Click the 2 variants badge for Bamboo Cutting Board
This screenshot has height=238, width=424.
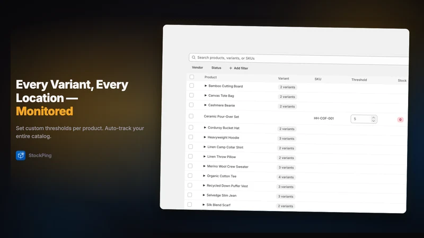(287, 87)
